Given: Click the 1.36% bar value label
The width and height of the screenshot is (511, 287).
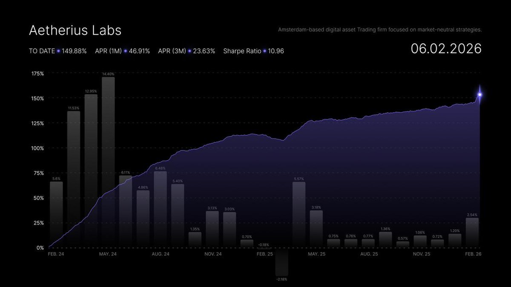Looking at the screenshot, I should pyautogui.click(x=386, y=229).
